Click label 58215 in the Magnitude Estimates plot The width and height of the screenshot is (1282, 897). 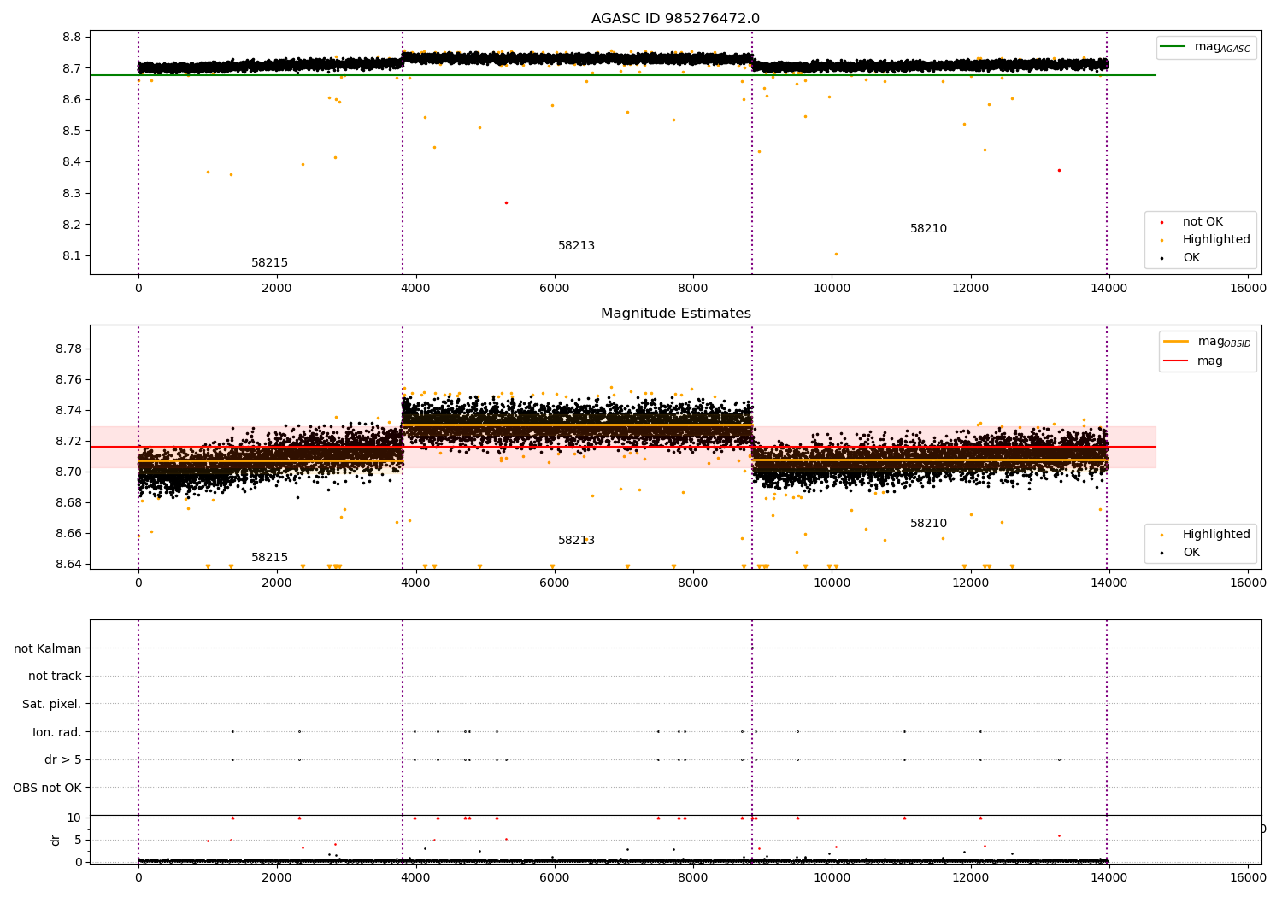point(269,558)
